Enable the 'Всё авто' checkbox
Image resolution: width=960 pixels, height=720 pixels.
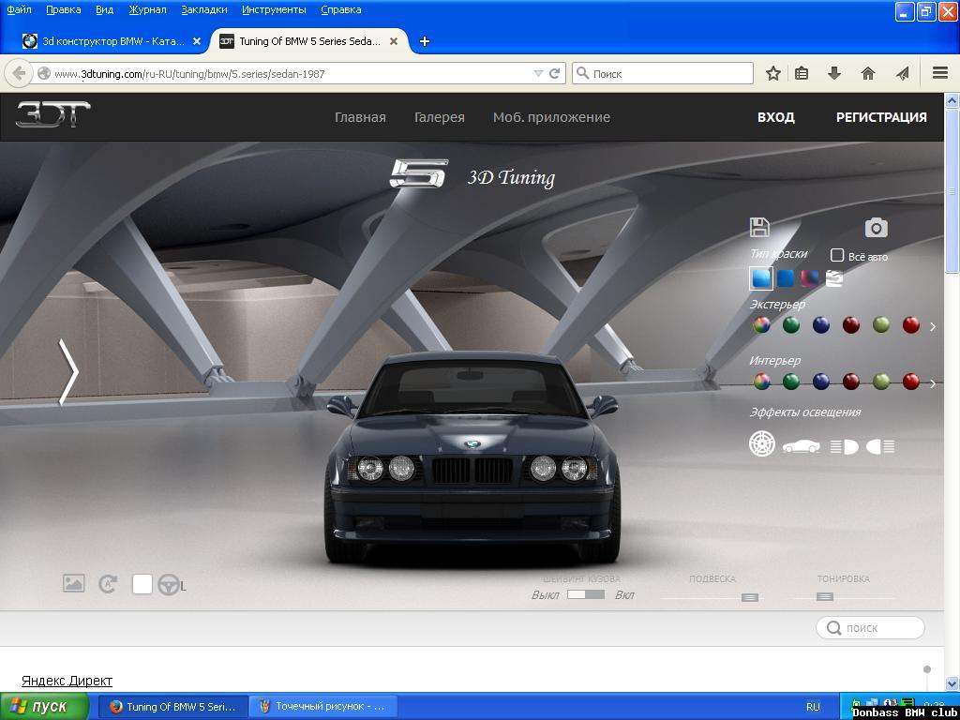tap(835, 254)
